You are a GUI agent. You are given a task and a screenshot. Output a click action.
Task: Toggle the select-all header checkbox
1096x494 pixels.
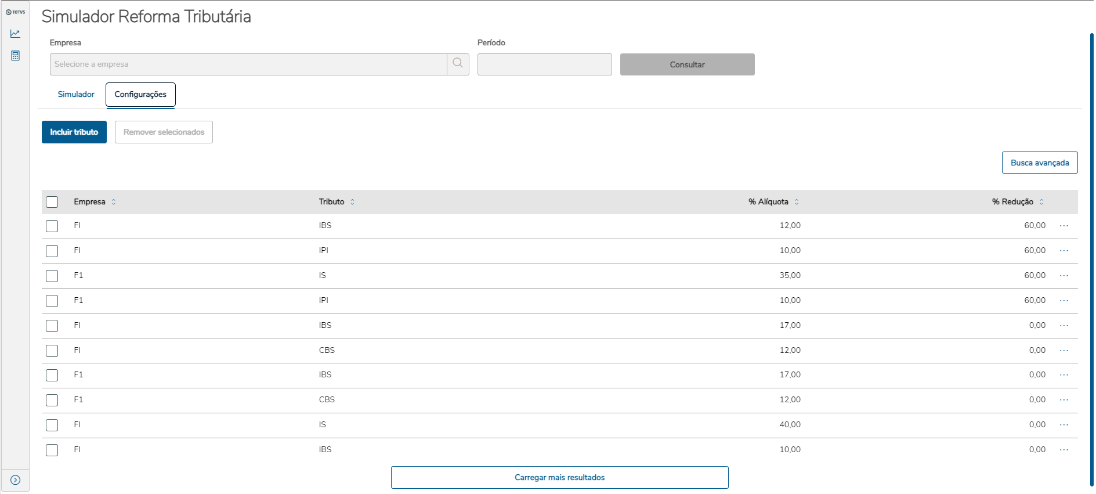tap(52, 202)
